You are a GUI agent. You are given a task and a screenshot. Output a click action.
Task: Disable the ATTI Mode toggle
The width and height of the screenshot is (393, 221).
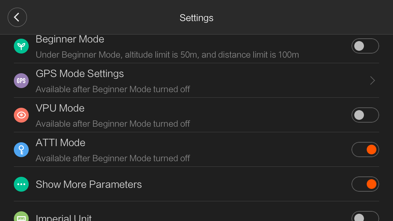365,150
